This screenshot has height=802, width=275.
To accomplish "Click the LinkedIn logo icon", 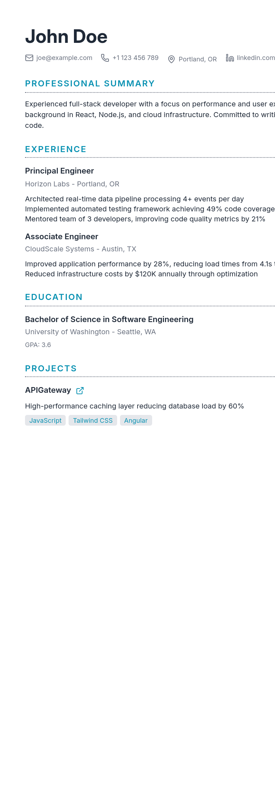I will click(x=230, y=58).
